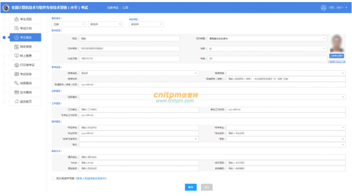Click the 考试计划 icon in the sidebar

17,28
